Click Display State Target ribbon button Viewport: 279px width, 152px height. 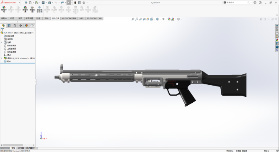click(x=39, y=9)
